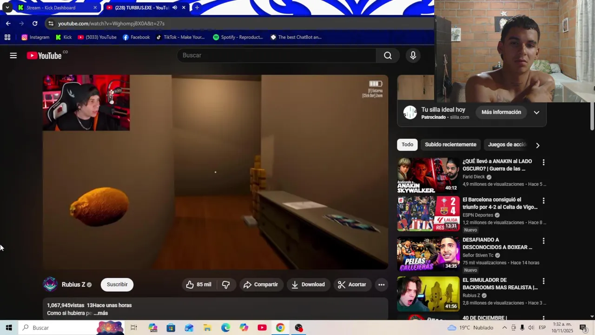595x335 pixels.
Task: Open The best ChatBot bookmark
Action: 296,37
